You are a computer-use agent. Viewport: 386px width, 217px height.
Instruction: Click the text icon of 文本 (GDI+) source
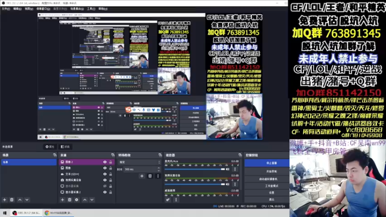click(62, 174)
